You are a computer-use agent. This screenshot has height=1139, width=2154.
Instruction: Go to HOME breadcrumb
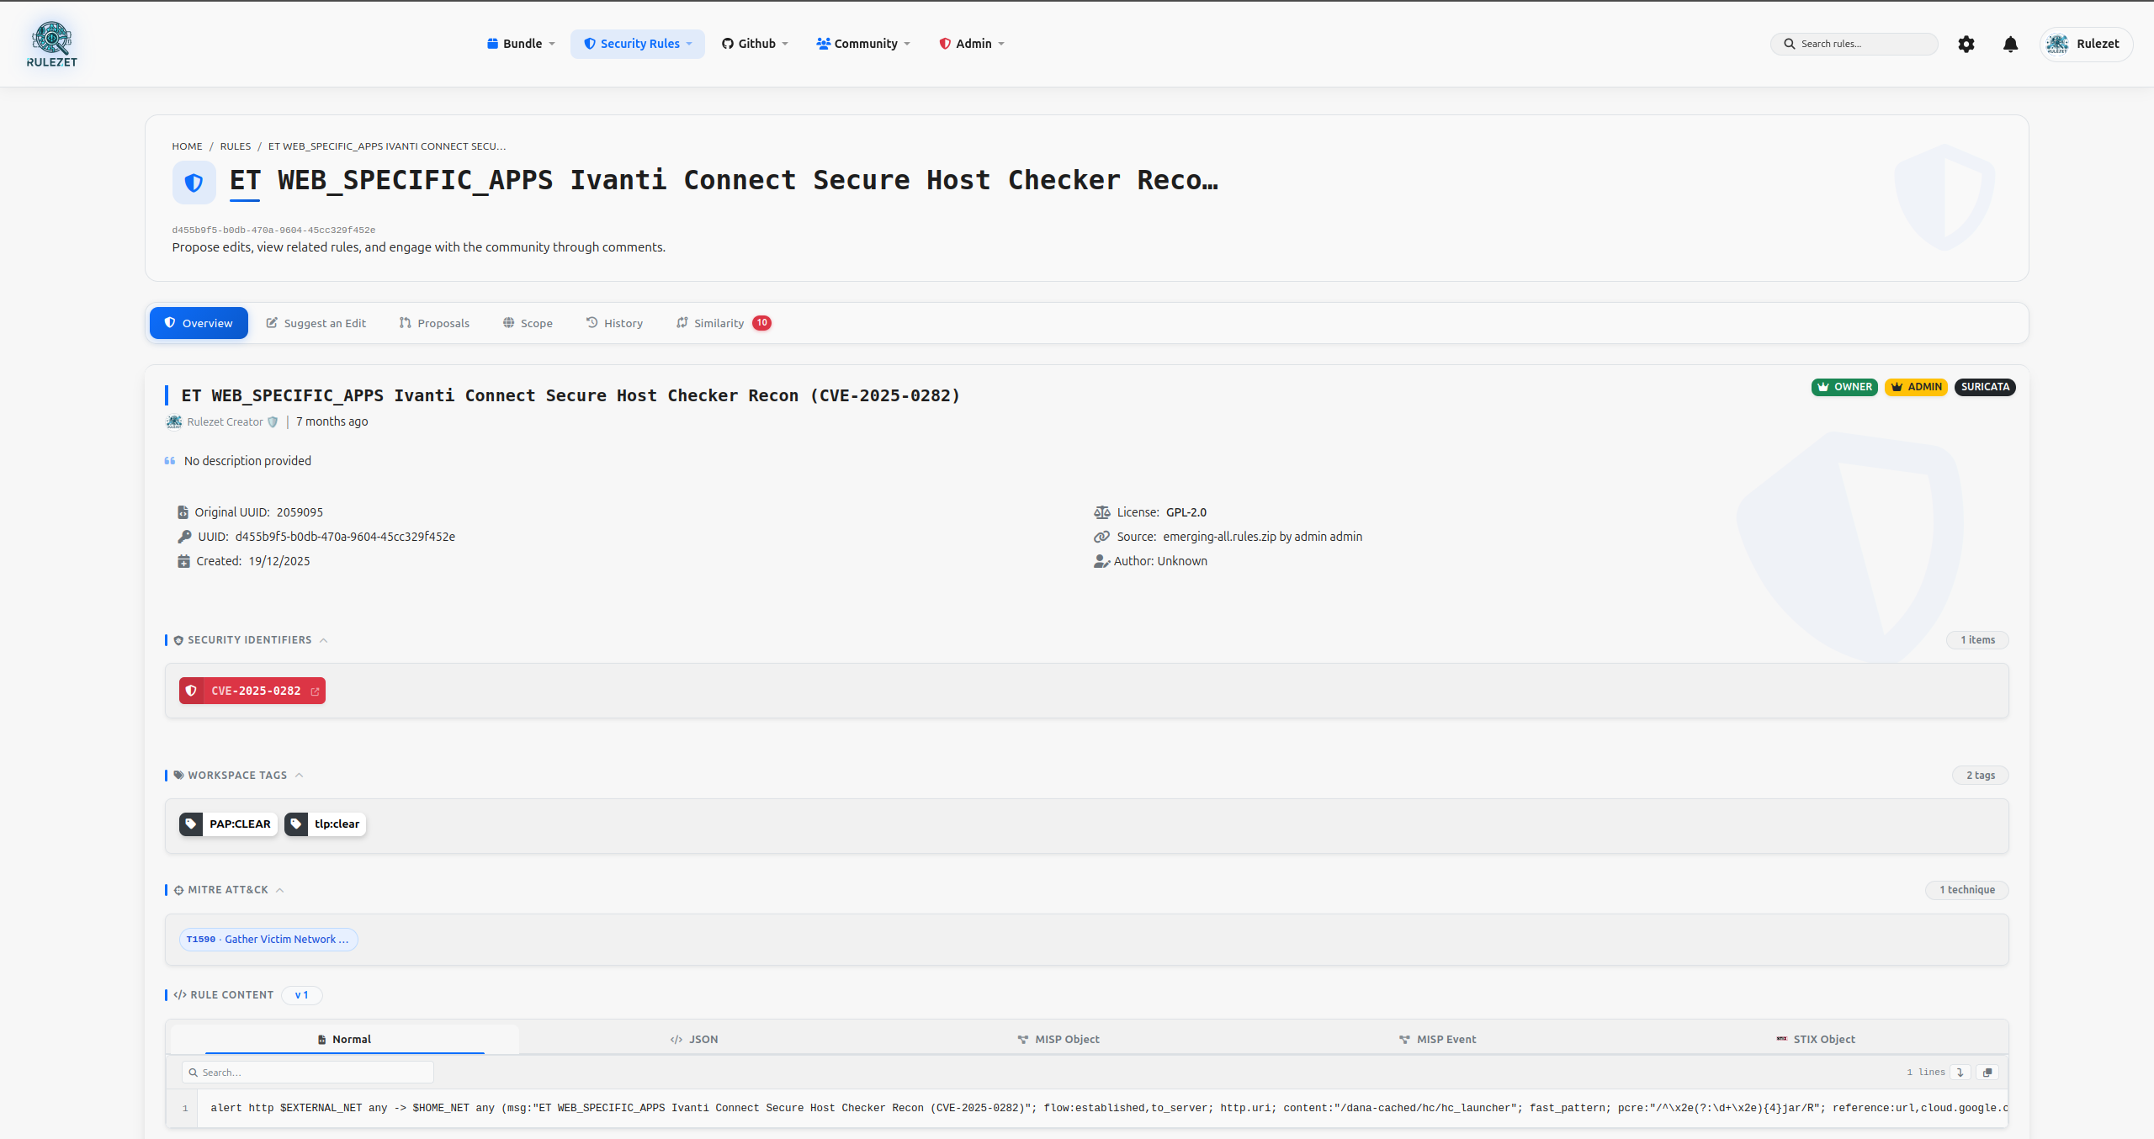[x=187, y=146]
